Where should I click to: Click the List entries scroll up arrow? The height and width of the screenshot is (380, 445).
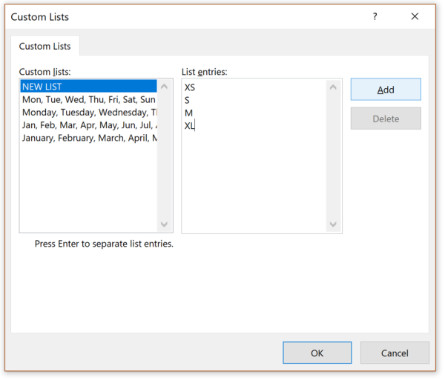pyautogui.click(x=333, y=87)
